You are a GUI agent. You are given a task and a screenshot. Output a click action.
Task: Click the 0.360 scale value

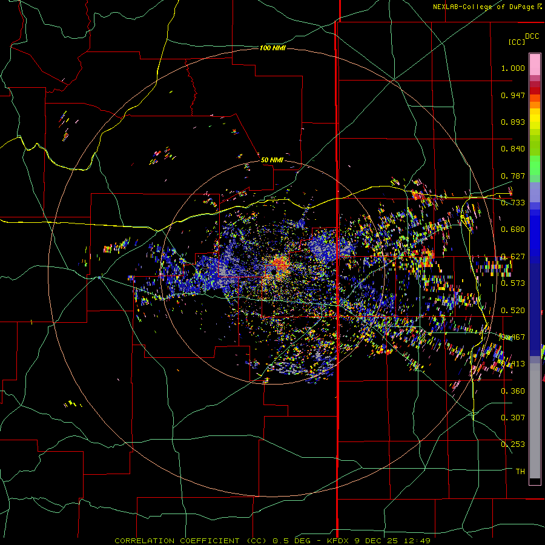513,391
